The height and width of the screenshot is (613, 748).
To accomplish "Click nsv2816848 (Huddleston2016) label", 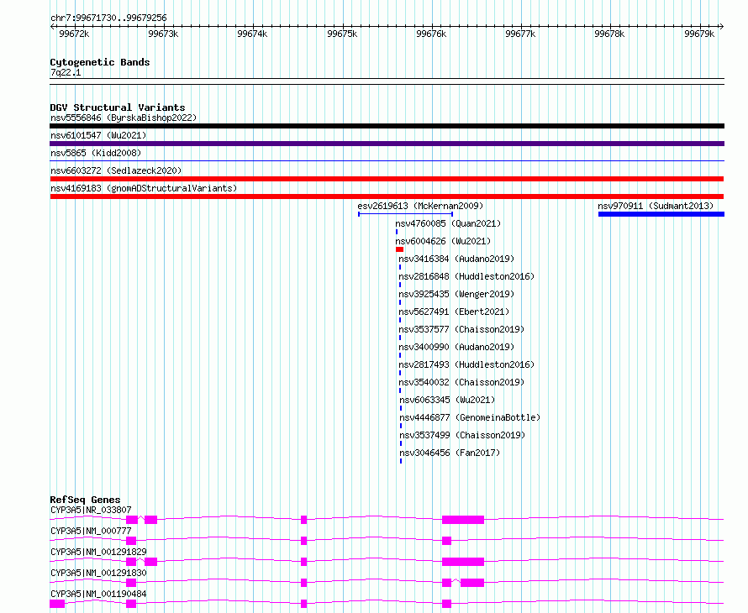I will (x=466, y=276).
